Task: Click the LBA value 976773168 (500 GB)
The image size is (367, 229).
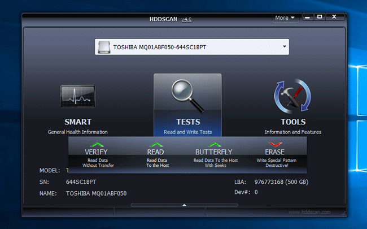Action: pyautogui.click(x=281, y=182)
